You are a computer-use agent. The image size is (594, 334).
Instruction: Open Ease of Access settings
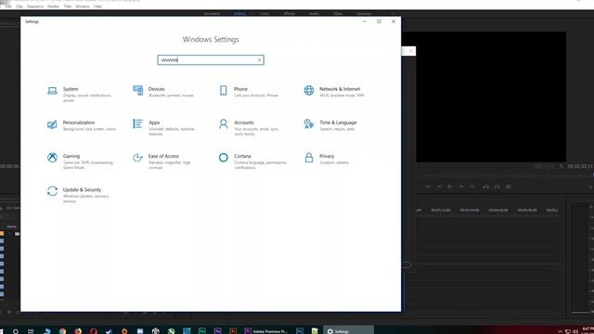point(162,161)
